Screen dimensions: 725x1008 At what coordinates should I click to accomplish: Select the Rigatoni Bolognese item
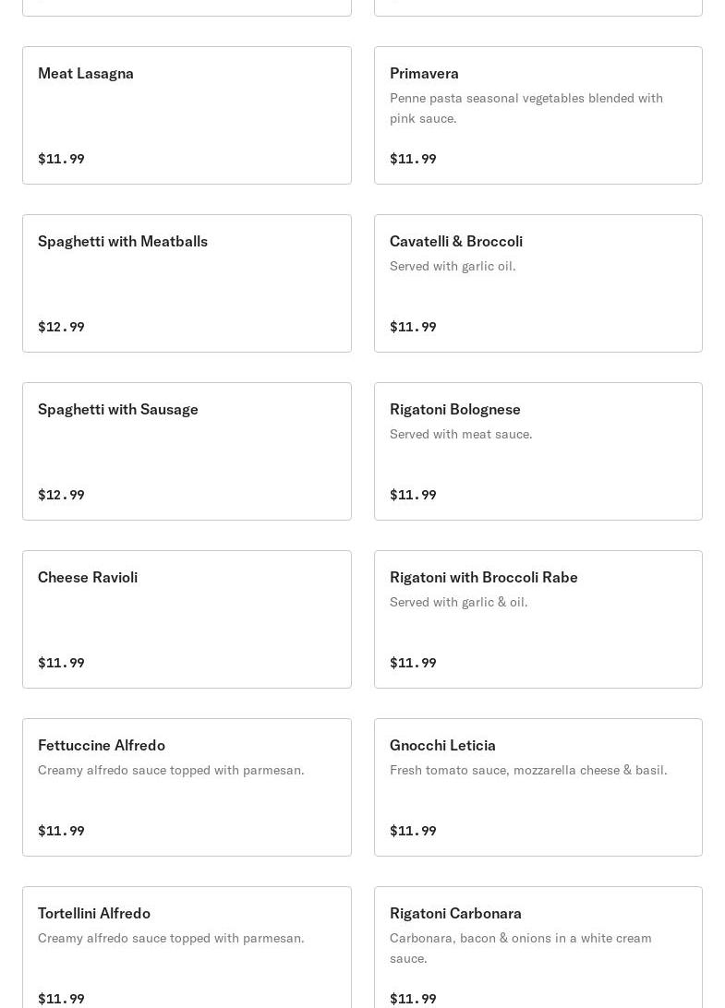pos(538,451)
